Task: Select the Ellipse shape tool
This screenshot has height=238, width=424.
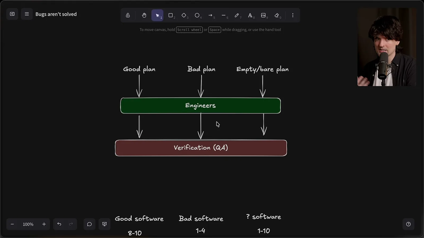Action: pyautogui.click(x=197, y=15)
